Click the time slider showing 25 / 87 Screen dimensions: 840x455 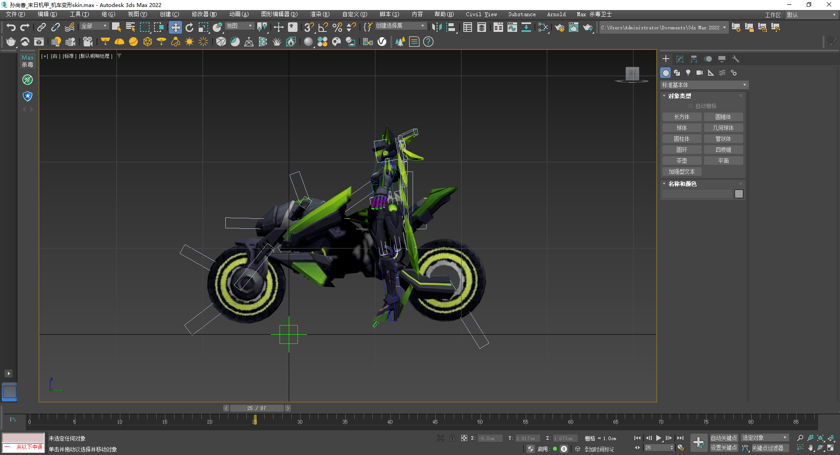click(257, 408)
